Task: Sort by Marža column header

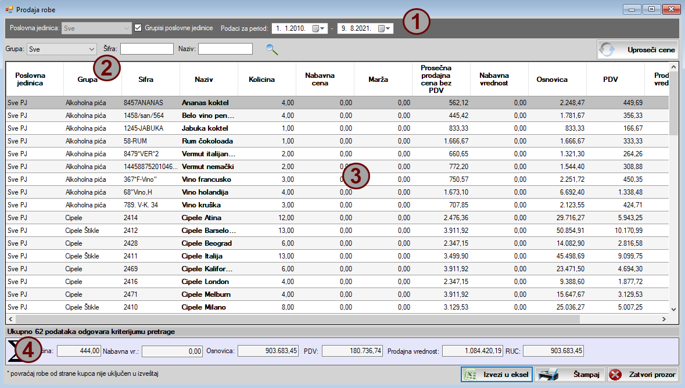Action: click(x=383, y=79)
